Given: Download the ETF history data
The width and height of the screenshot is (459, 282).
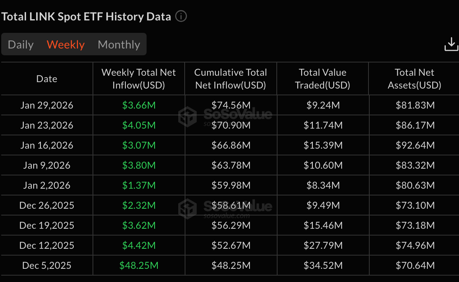Looking at the screenshot, I should pos(451,44).
